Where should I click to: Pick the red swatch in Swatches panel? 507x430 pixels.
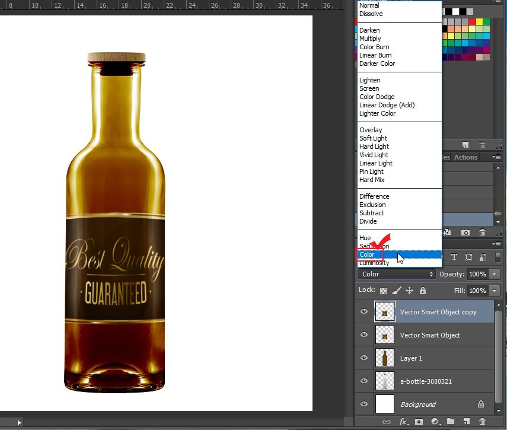pyautogui.click(x=473, y=22)
